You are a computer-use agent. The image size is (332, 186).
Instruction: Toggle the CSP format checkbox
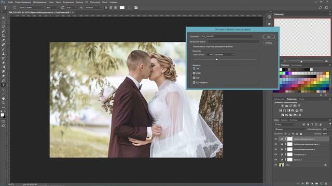click(x=194, y=78)
